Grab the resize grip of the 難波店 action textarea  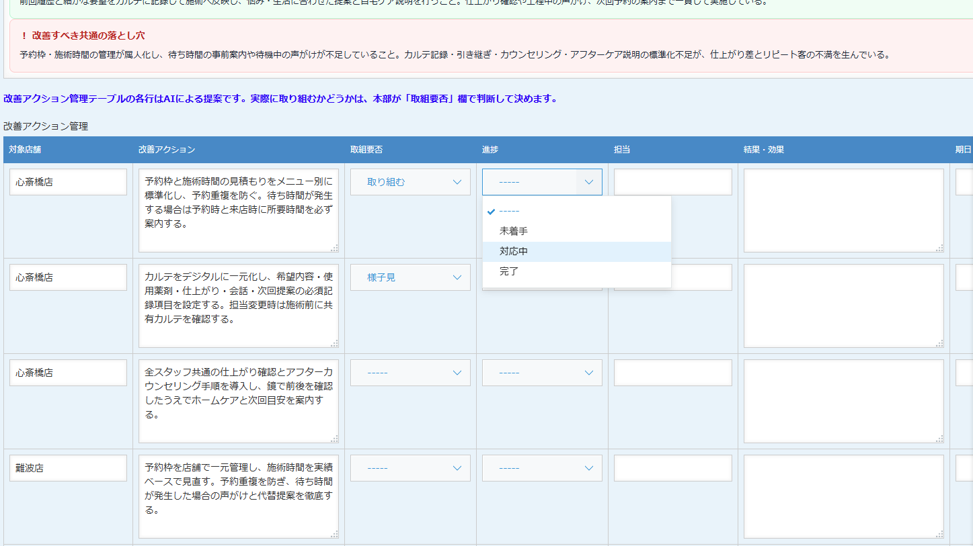pyautogui.click(x=334, y=534)
